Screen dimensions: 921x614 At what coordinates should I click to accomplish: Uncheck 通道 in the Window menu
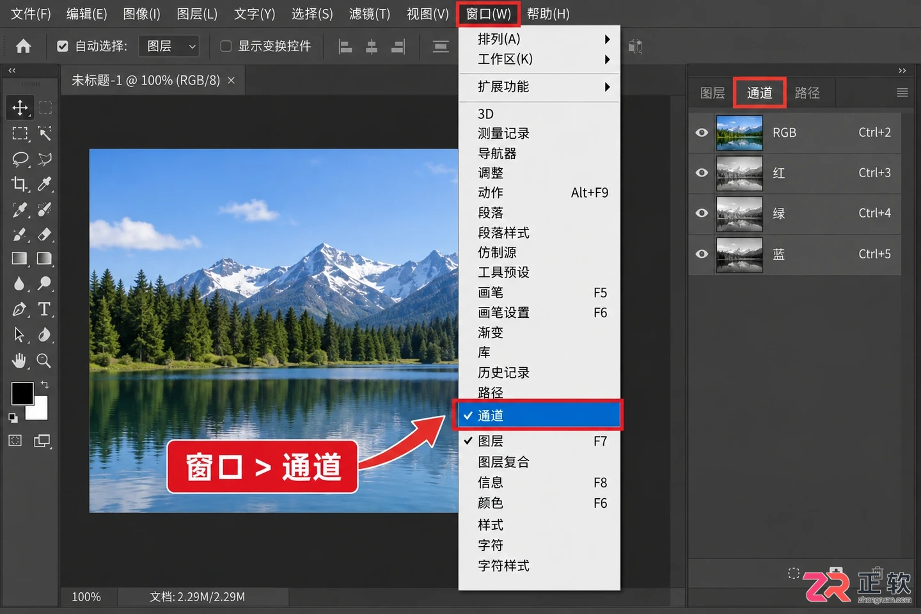pos(538,415)
